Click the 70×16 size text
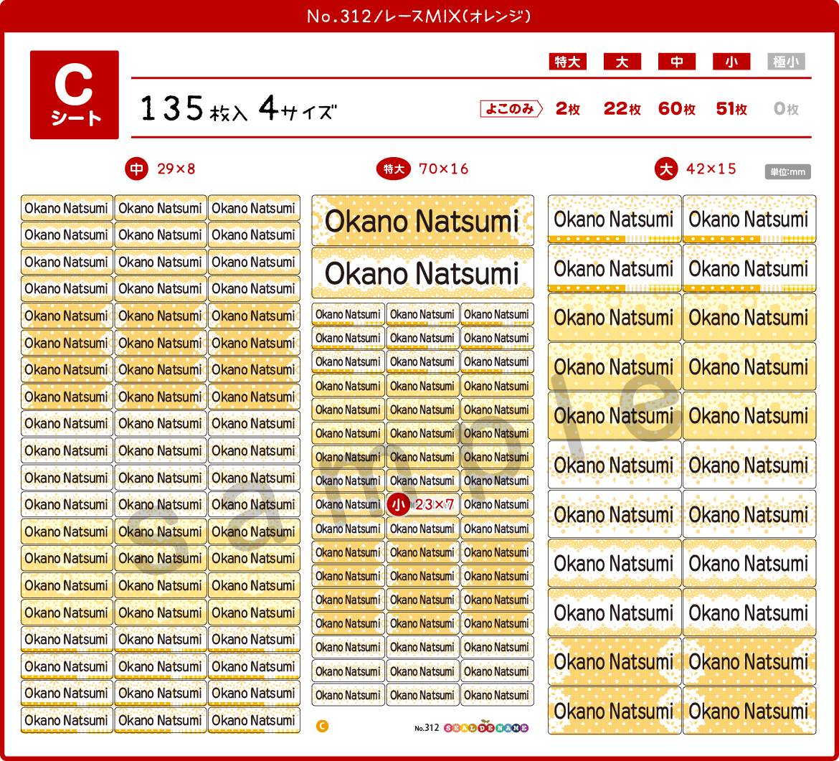 click(444, 169)
